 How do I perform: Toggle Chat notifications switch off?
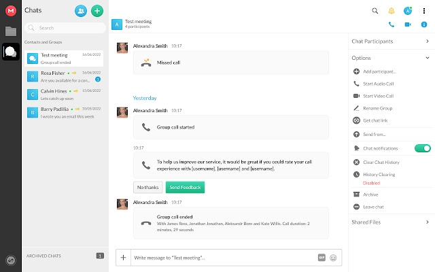coord(423,148)
